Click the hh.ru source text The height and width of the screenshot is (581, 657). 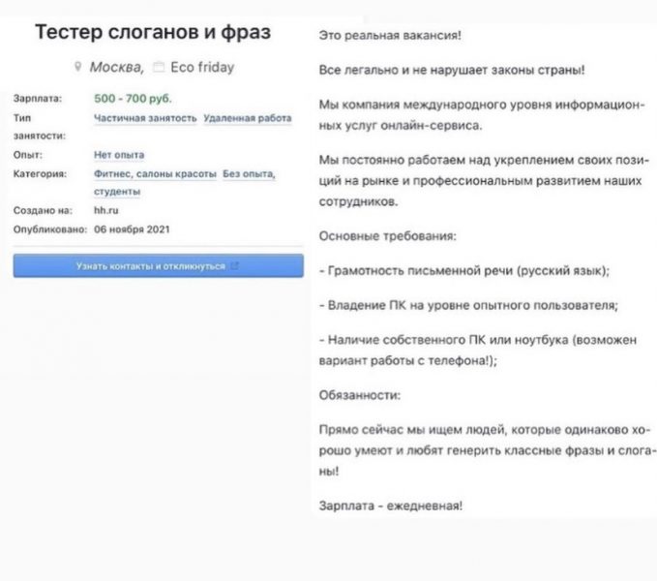(105, 210)
